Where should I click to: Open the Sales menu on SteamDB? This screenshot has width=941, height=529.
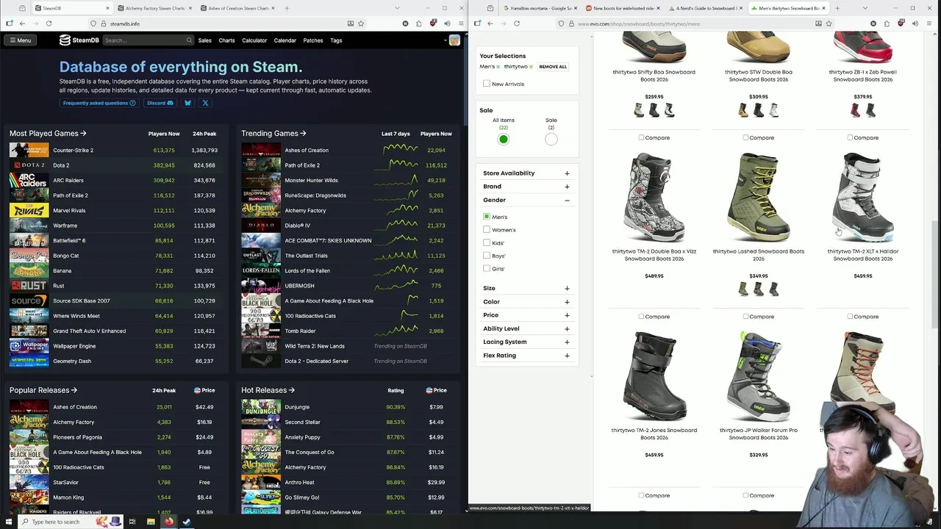[x=204, y=40]
